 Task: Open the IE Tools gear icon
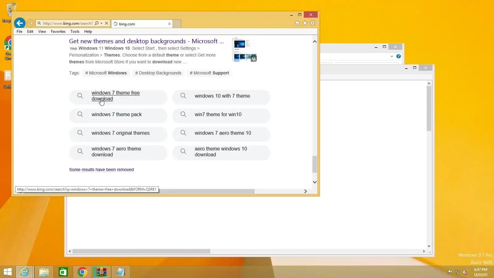(x=312, y=23)
